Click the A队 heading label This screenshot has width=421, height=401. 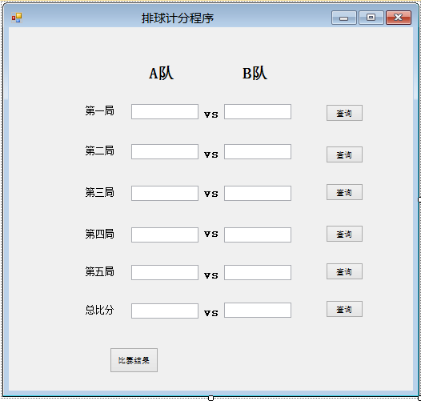[162, 74]
